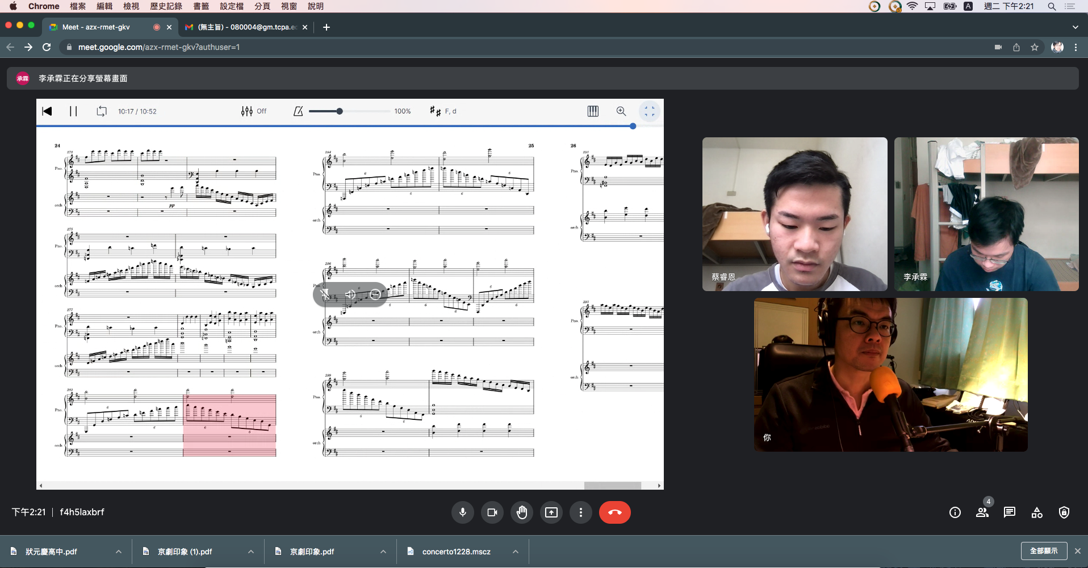The height and width of the screenshot is (568, 1088).
Task: Toggle loop playback in the score player
Action: click(x=102, y=111)
